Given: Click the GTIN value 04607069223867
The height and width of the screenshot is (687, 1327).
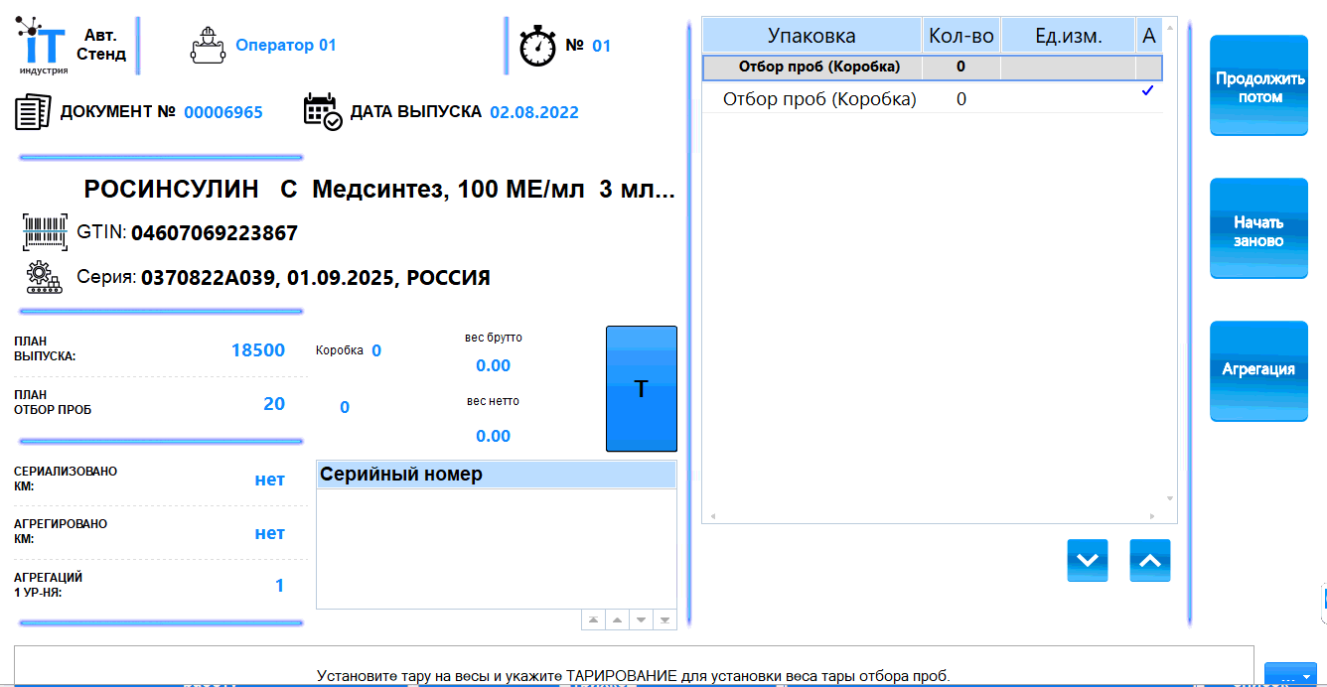Looking at the screenshot, I should [215, 233].
